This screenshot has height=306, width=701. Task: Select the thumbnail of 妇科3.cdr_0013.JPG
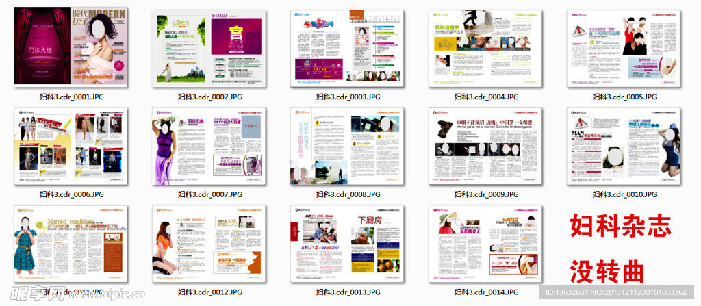click(347, 244)
